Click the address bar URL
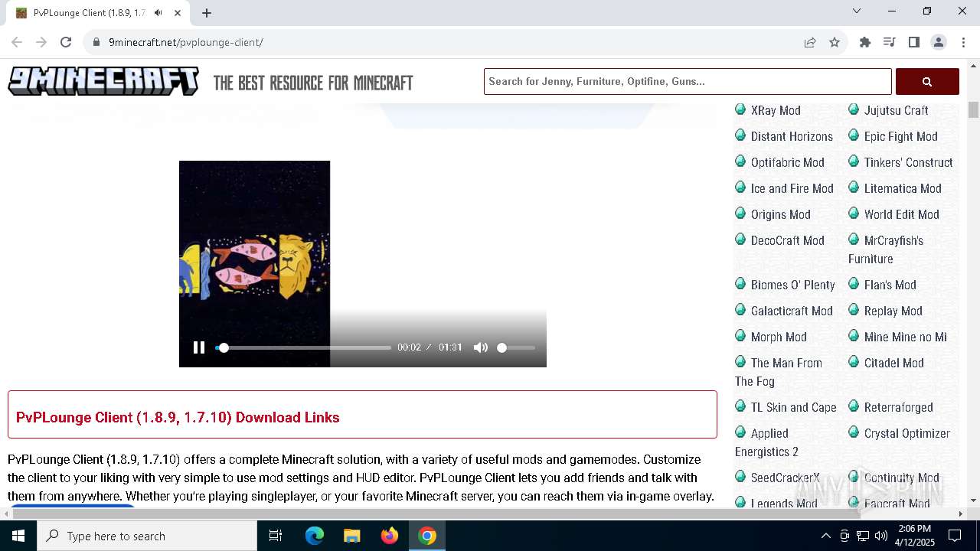This screenshot has height=551, width=980. pyautogui.click(x=186, y=42)
